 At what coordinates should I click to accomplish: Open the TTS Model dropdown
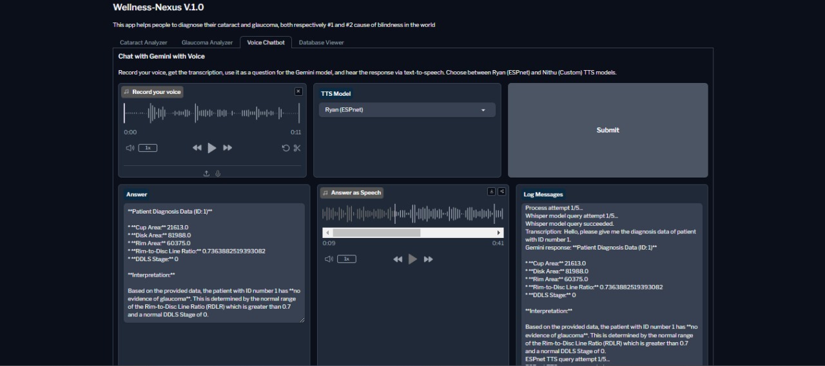click(407, 110)
